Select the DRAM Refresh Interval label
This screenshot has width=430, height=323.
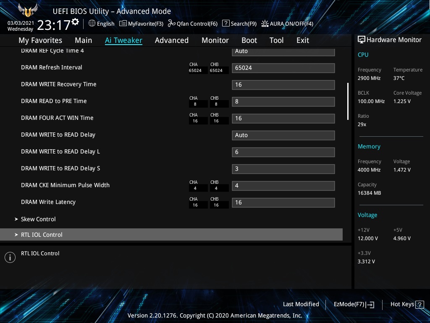click(x=52, y=67)
